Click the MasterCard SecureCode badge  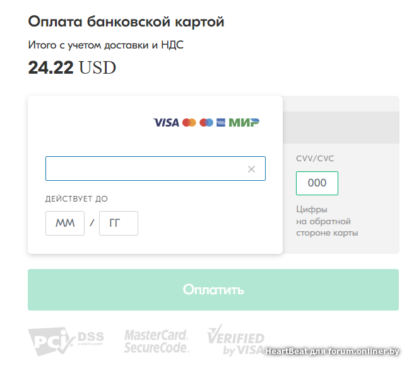[x=157, y=341]
